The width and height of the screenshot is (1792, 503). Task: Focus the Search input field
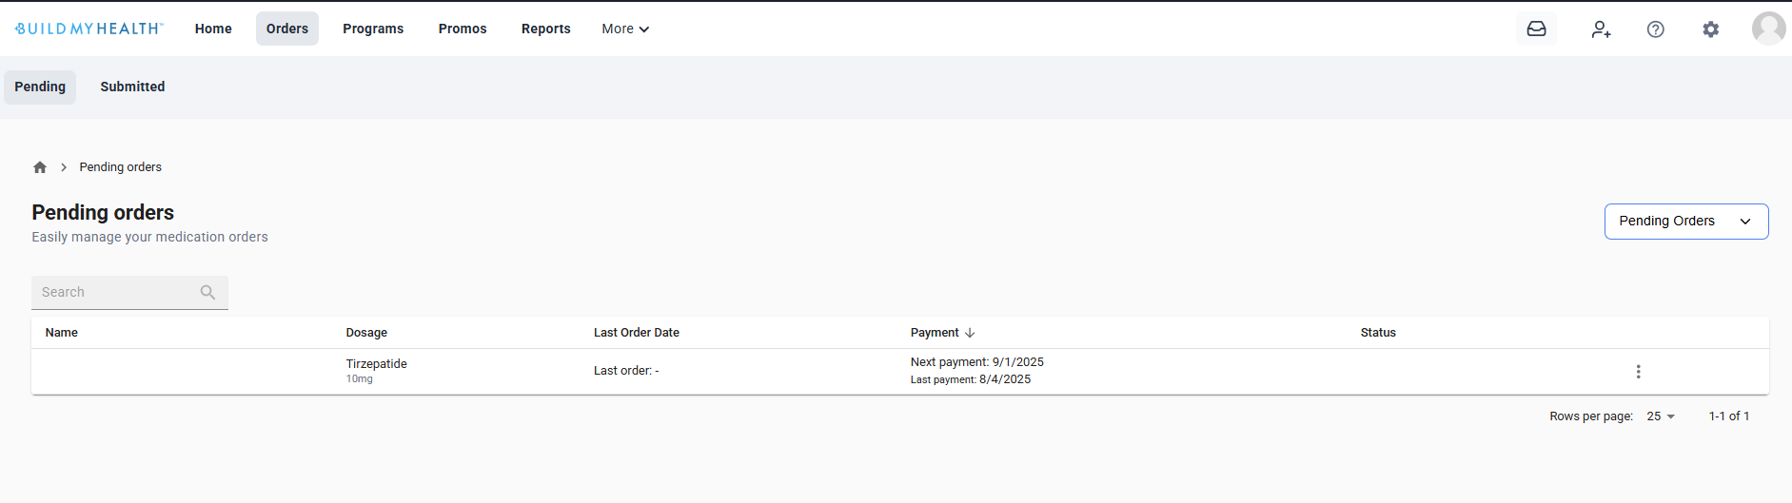(114, 293)
